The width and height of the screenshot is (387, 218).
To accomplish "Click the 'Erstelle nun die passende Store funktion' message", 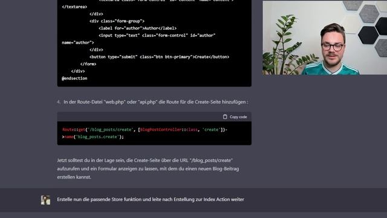I will [151, 199].
